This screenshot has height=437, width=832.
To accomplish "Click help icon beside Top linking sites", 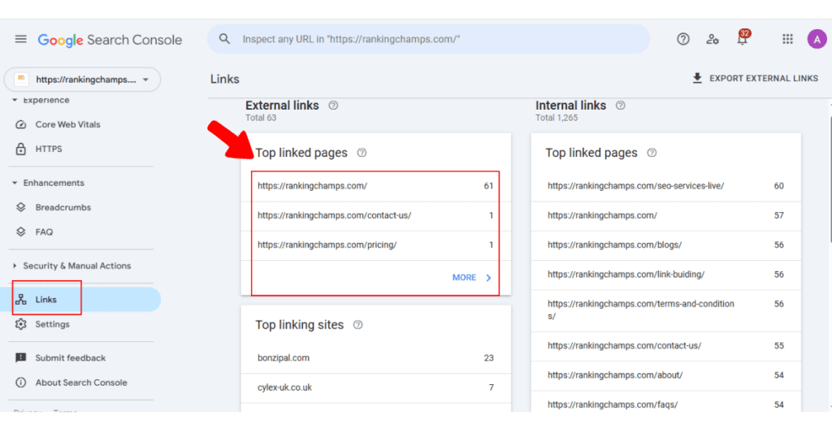I will (x=358, y=325).
